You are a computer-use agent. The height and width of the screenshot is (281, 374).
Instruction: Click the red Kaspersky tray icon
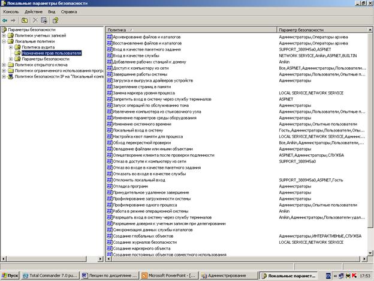pyautogui.click(x=354, y=276)
